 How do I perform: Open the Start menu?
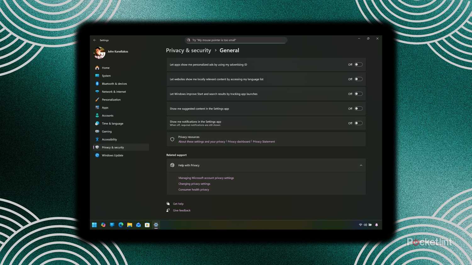click(94, 225)
